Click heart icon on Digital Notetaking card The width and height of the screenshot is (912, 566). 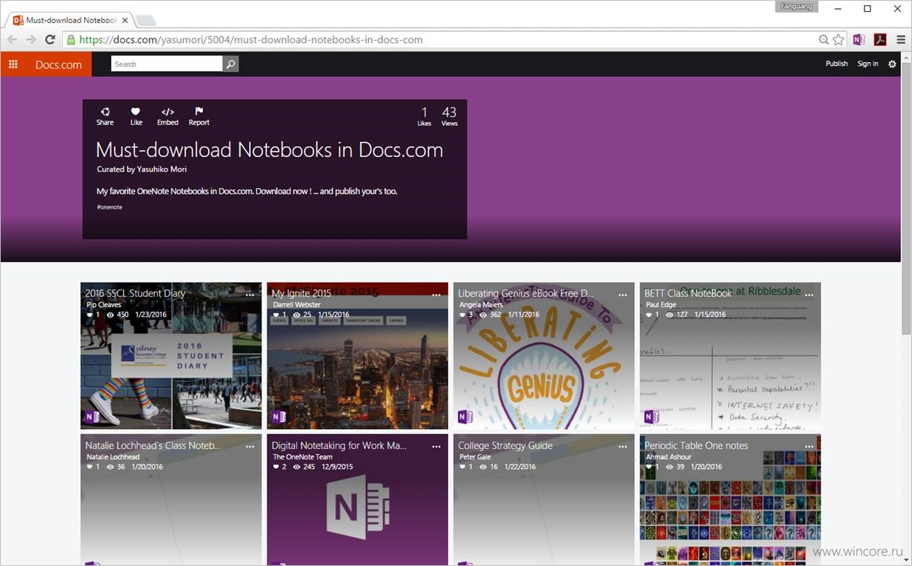276,467
